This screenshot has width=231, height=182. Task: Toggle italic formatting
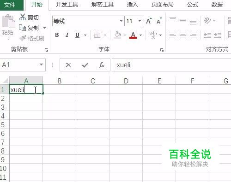[67, 35]
